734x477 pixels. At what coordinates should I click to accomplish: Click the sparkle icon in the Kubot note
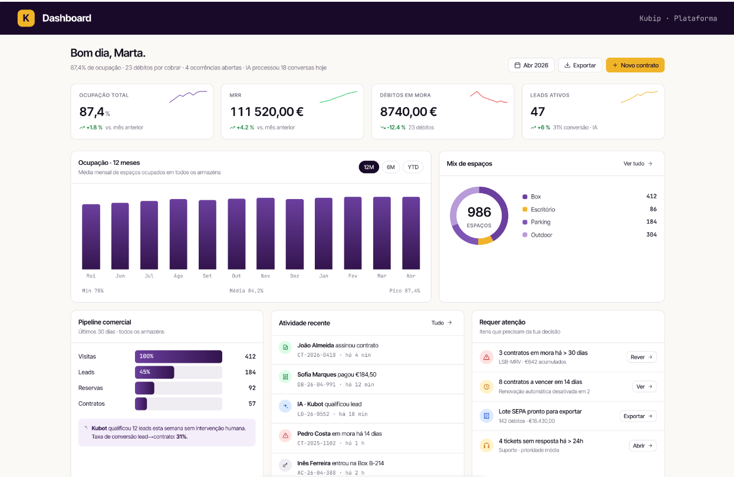point(86,428)
